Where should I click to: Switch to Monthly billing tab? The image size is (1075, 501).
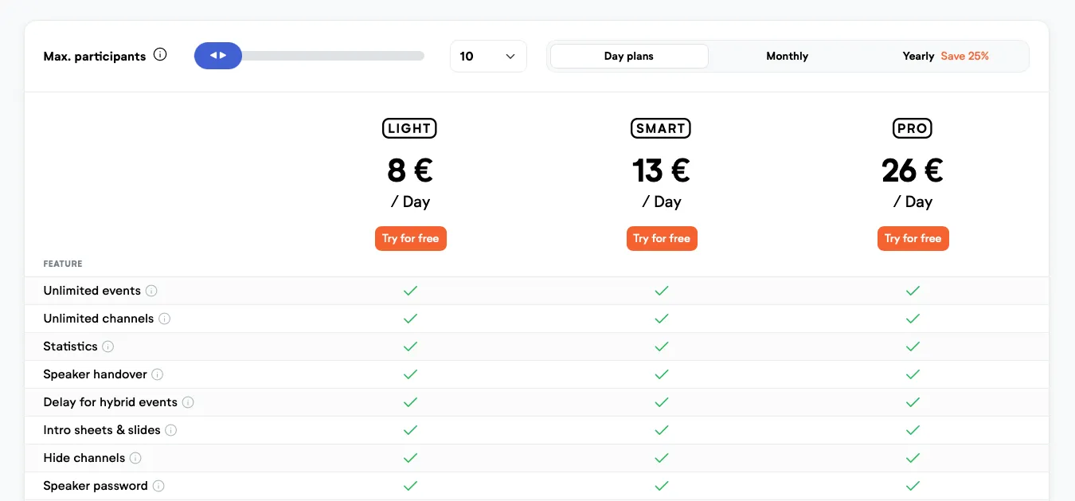(788, 56)
